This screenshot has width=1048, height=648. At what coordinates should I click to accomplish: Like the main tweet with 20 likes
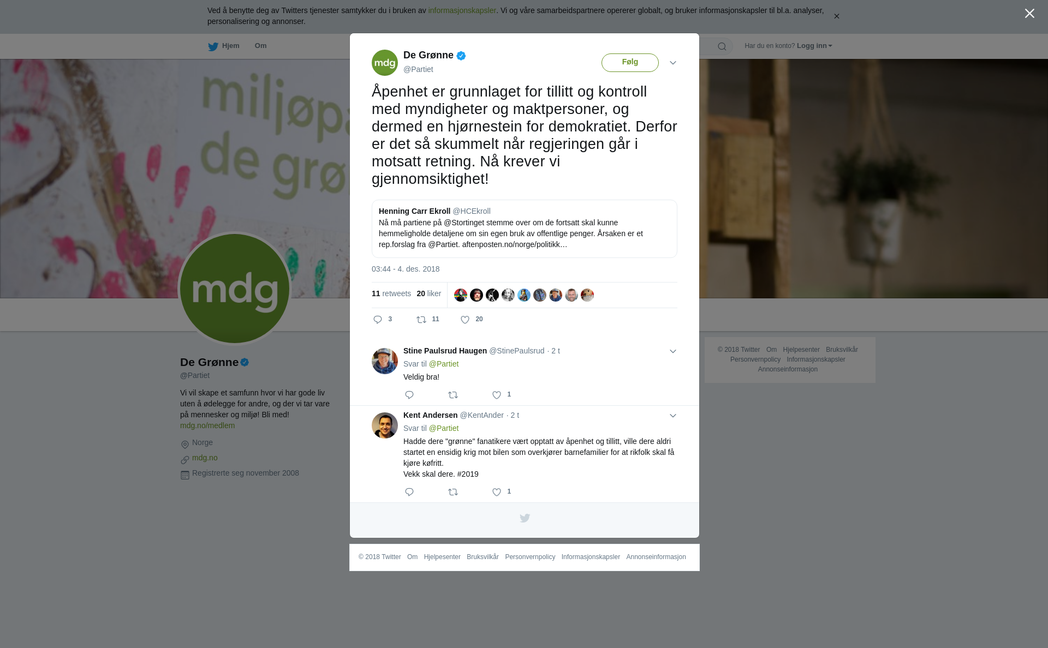(x=465, y=320)
